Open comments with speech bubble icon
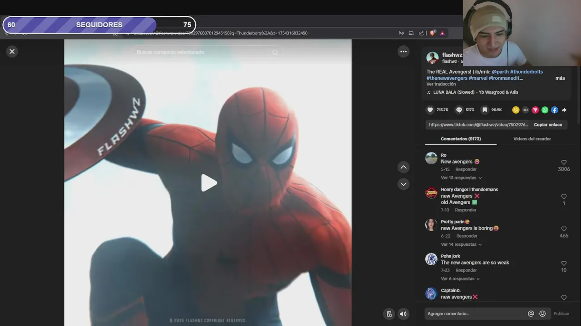581x326 pixels. pyautogui.click(x=459, y=110)
